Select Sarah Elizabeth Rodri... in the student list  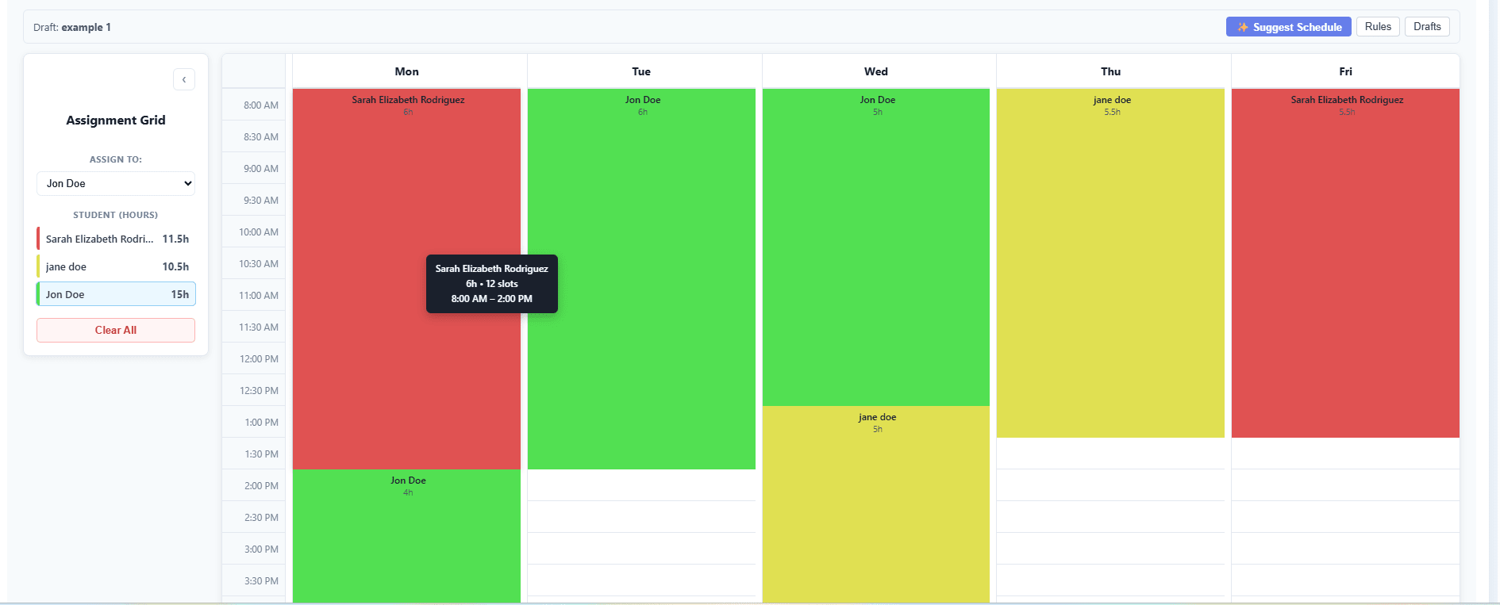[x=116, y=239]
